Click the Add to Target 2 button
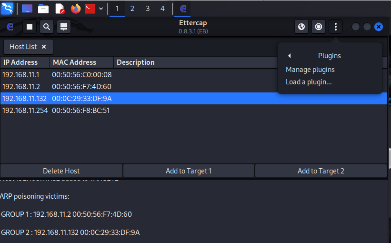The height and width of the screenshot is (243, 391). [x=321, y=171]
